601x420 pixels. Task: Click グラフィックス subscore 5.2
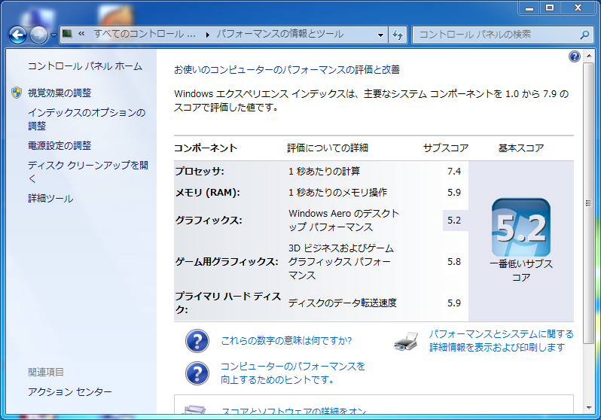tap(454, 221)
